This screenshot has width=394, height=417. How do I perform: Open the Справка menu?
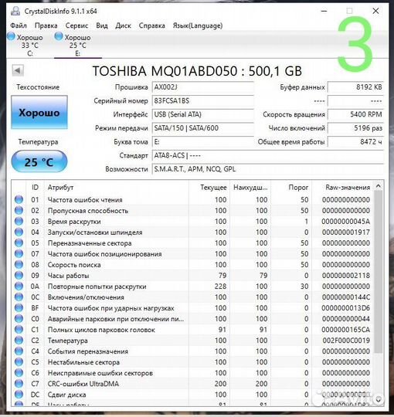coord(152,25)
